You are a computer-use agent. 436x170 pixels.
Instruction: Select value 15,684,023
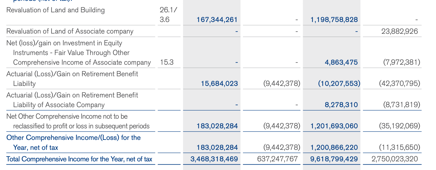tap(219, 84)
